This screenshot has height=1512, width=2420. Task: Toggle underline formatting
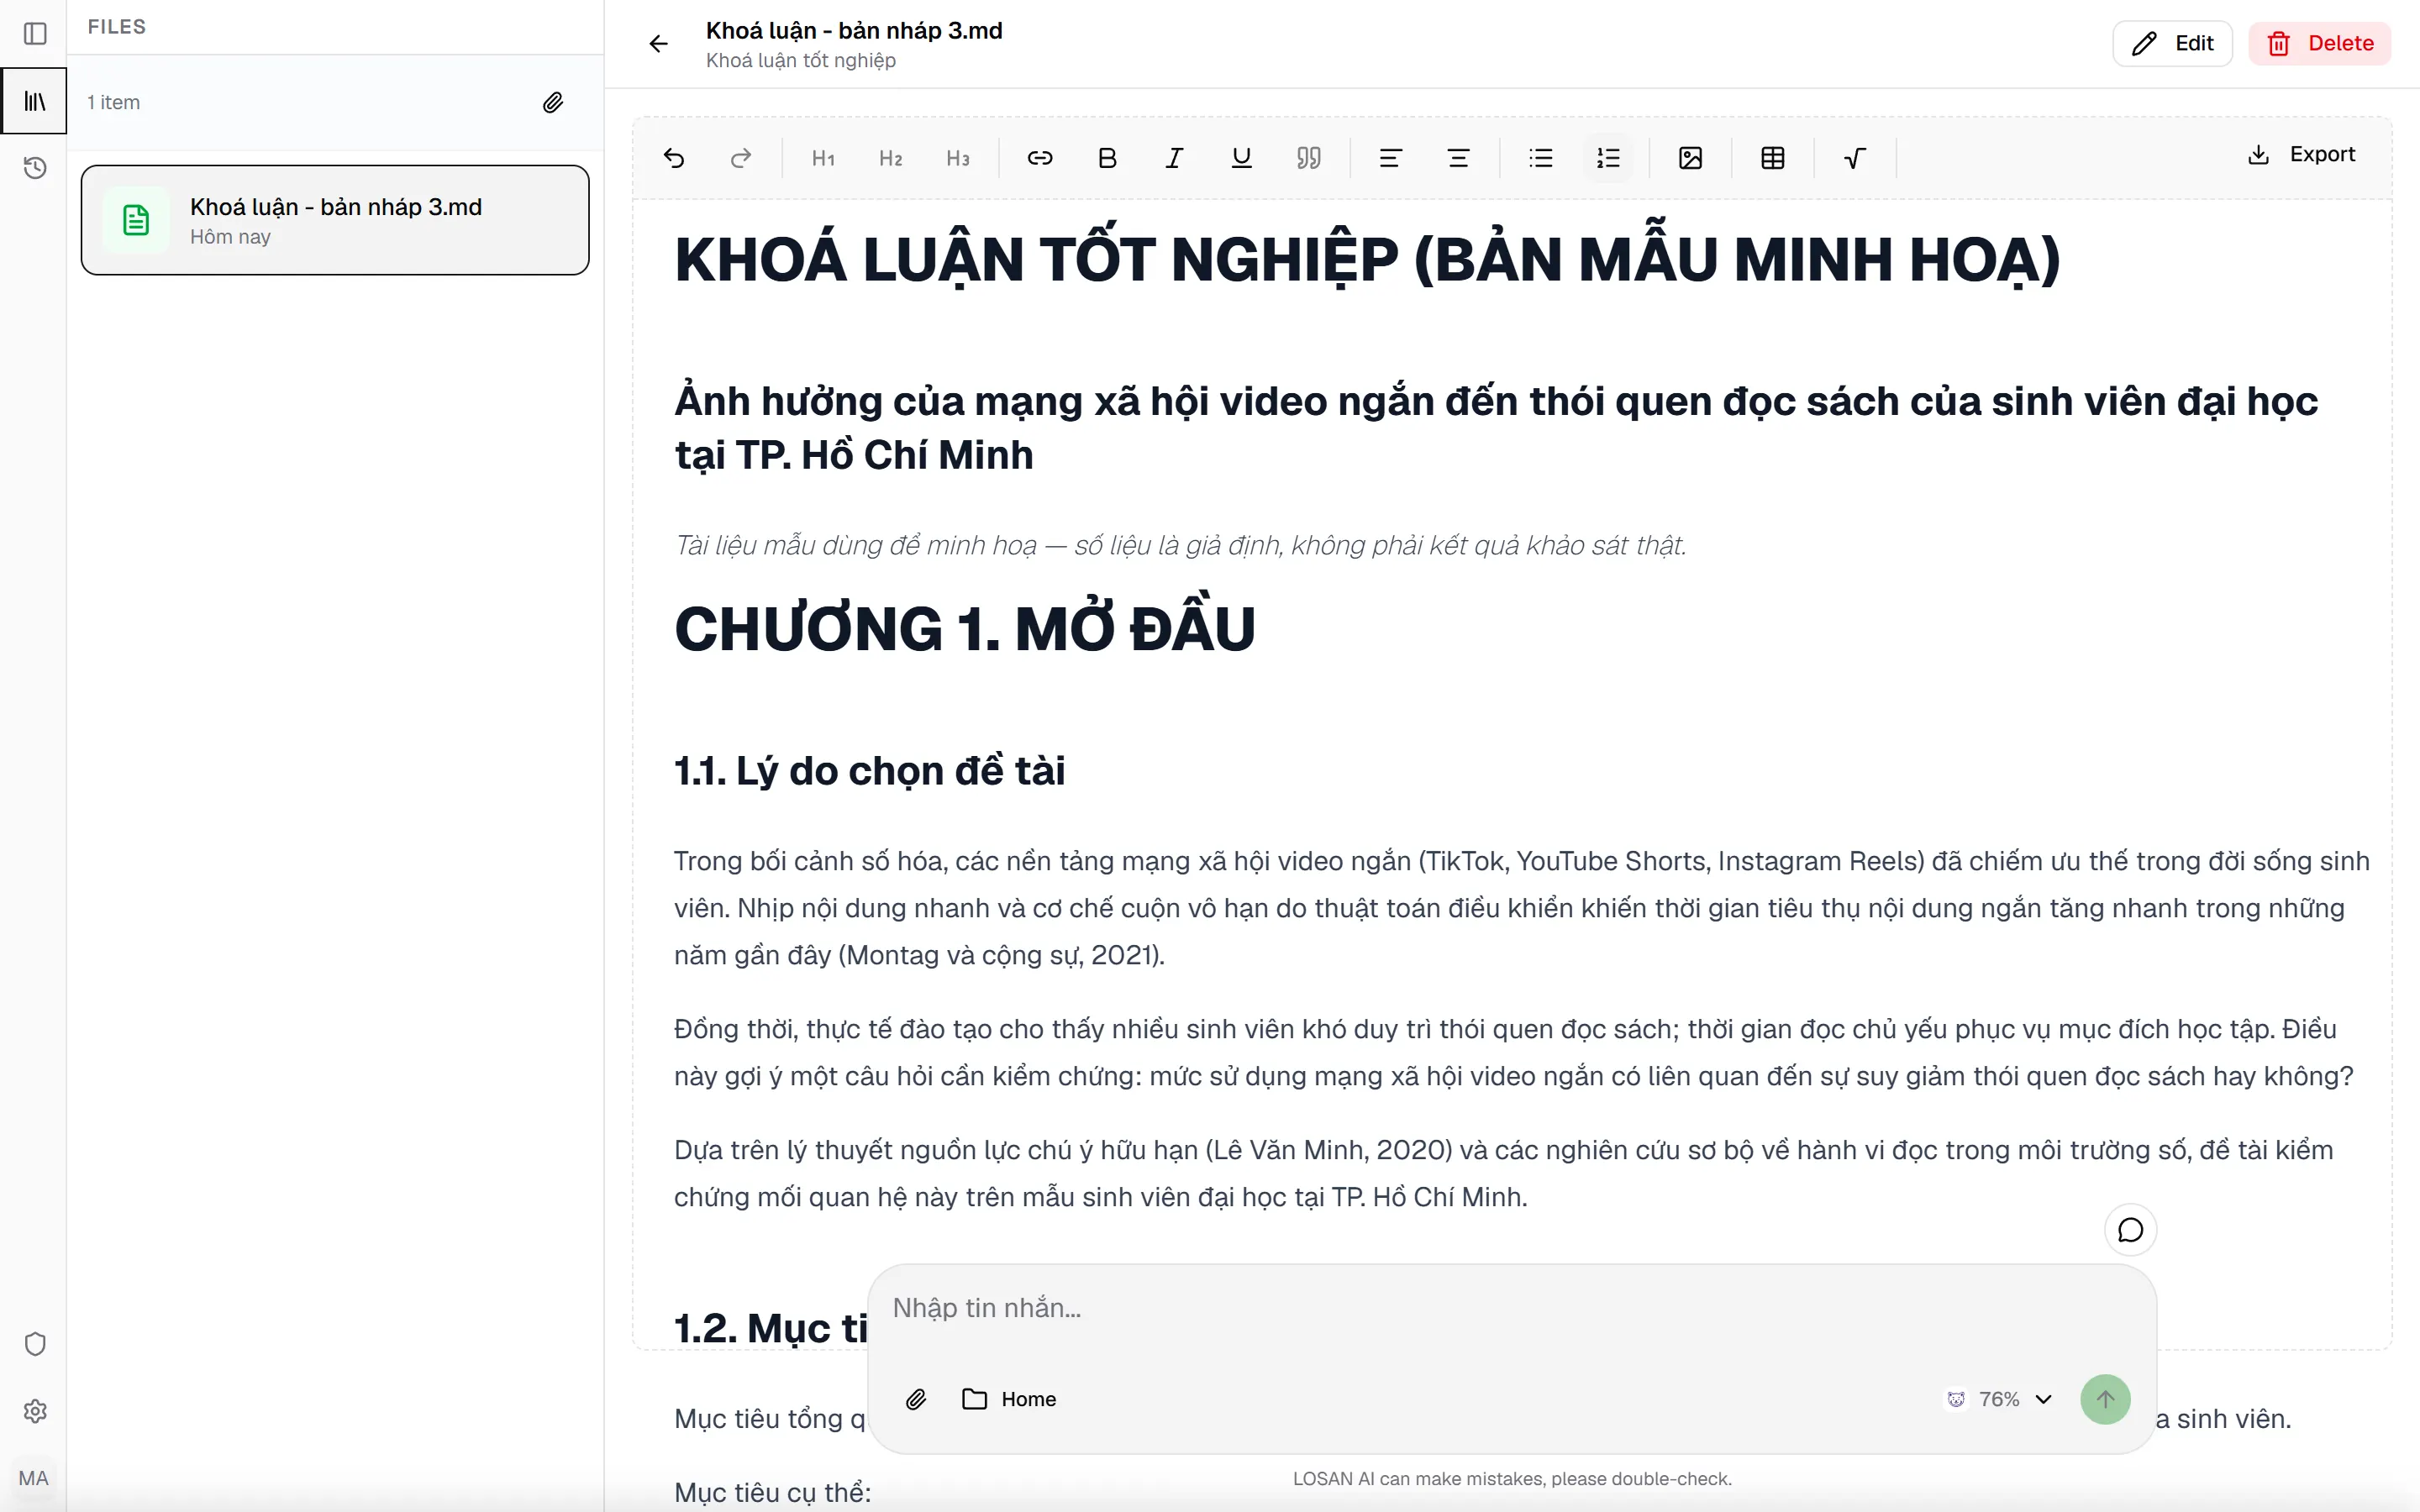[1241, 158]
